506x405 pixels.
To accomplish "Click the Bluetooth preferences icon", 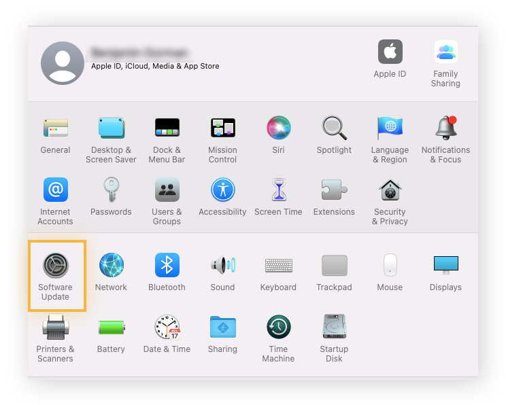I will [167, 266].
